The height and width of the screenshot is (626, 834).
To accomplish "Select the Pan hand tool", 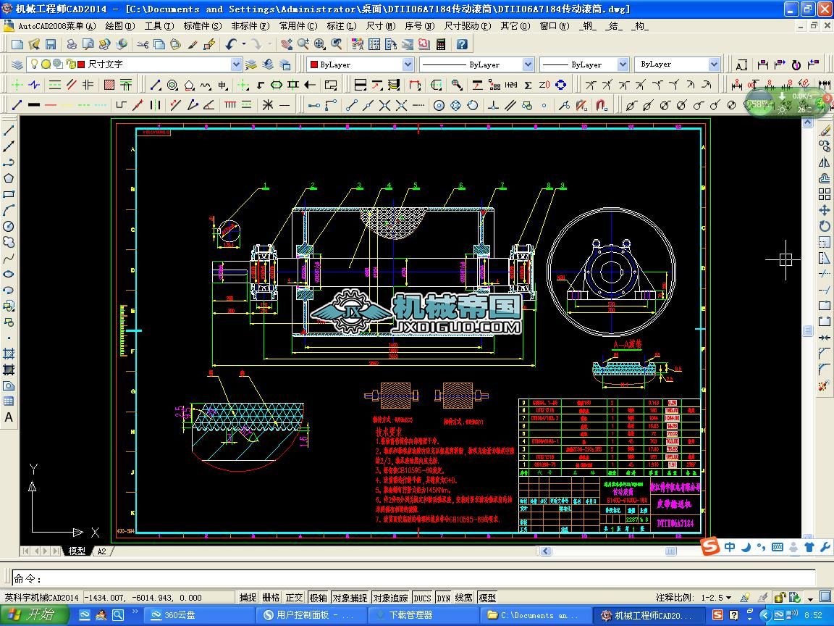I will pos(286,45).
